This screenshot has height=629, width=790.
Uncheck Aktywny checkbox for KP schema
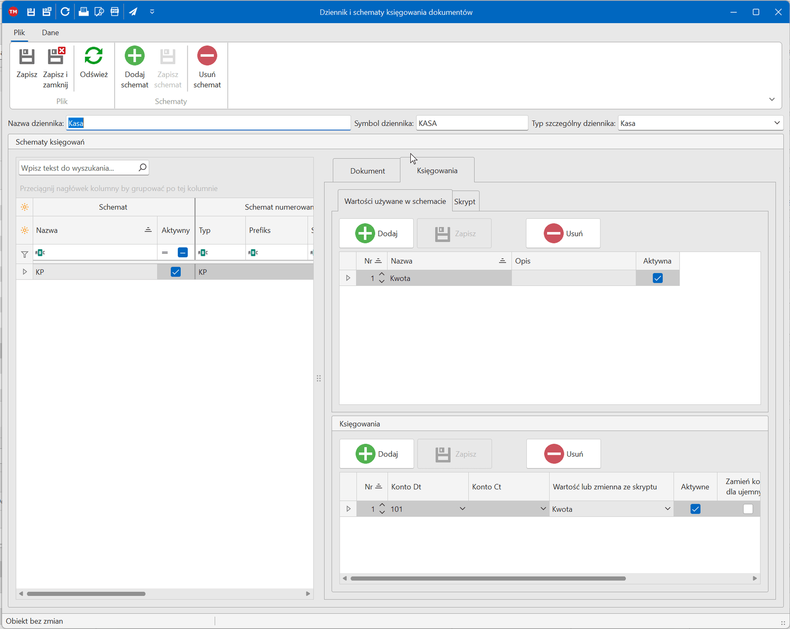[175, 272]
